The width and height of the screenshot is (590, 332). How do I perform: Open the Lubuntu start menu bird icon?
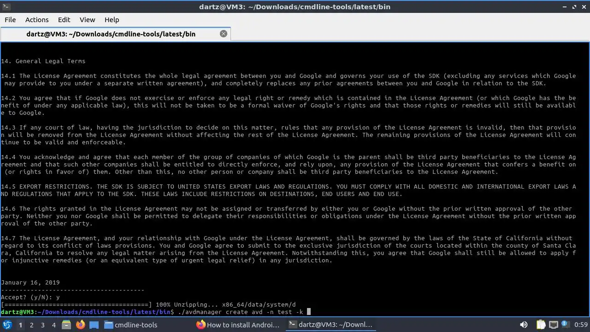7,325
